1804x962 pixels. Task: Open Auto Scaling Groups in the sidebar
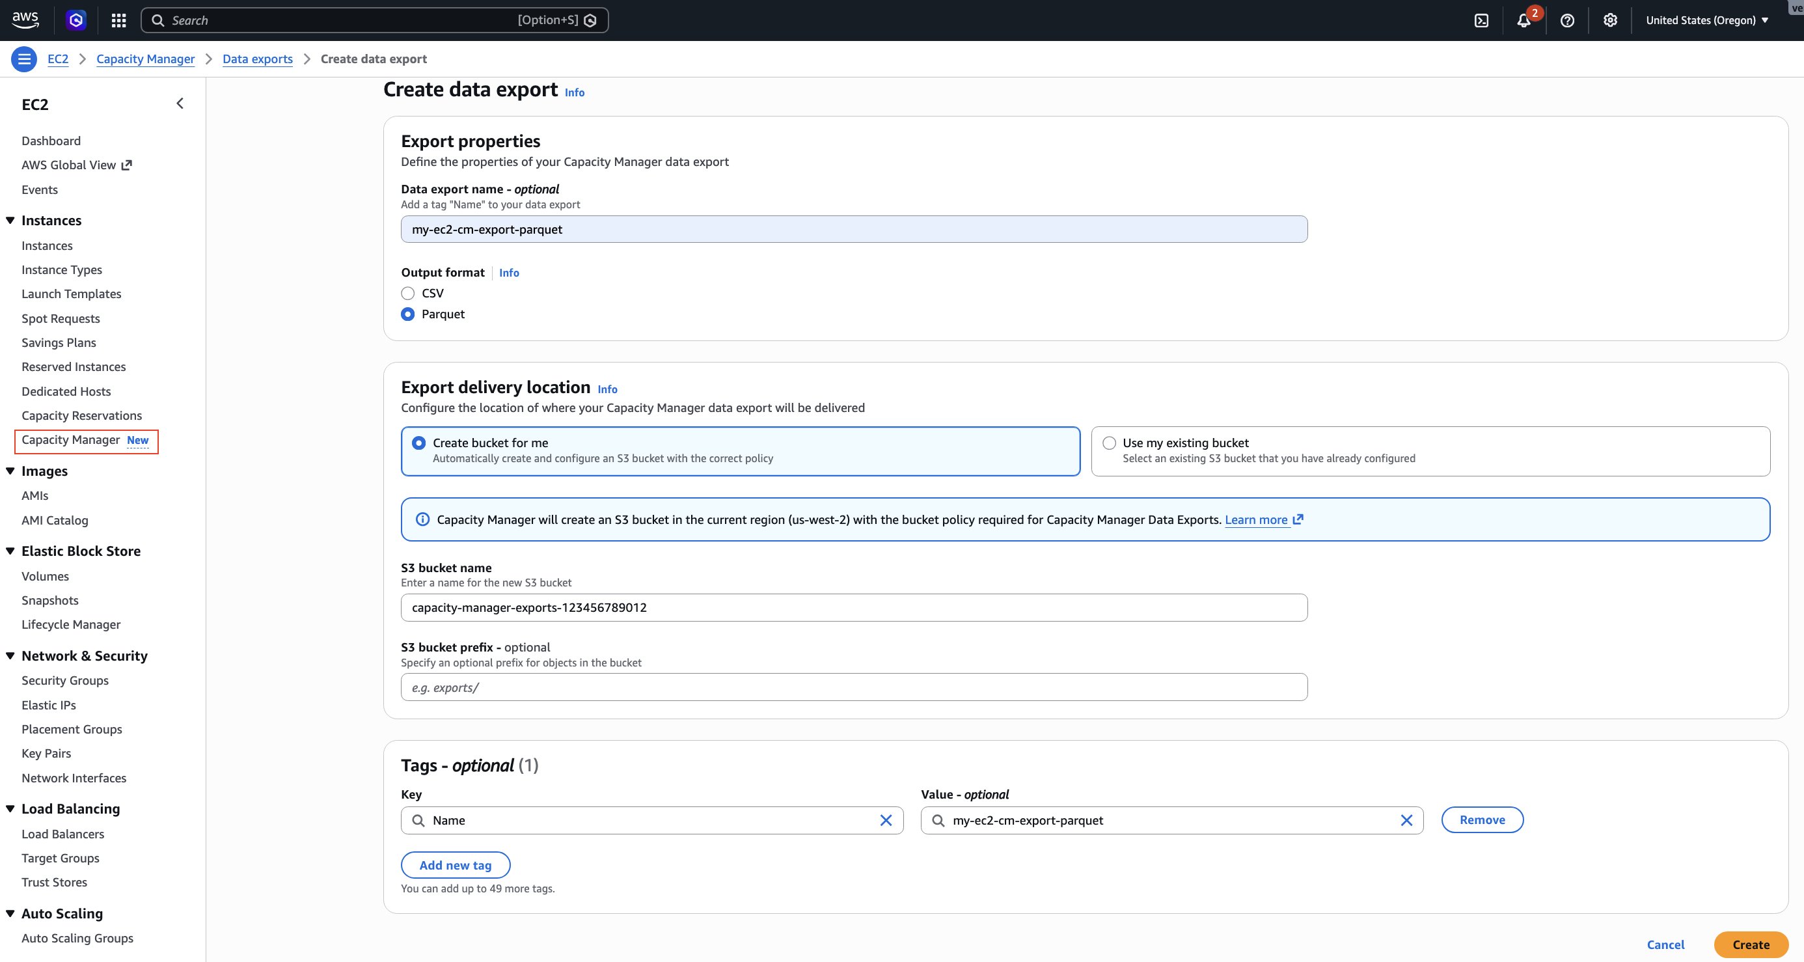point(77,938)
